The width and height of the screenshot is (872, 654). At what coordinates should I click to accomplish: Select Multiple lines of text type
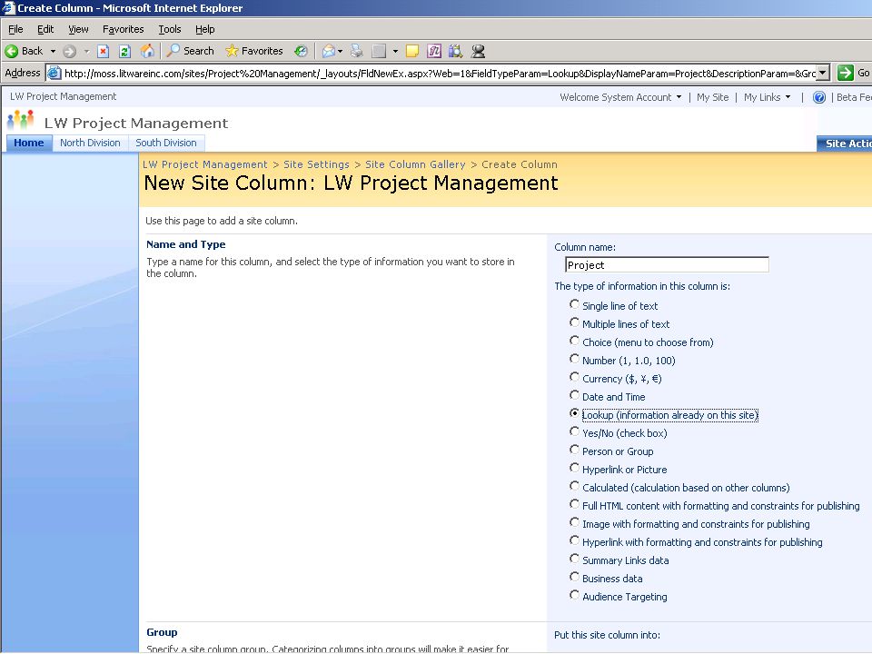point(574,323)
